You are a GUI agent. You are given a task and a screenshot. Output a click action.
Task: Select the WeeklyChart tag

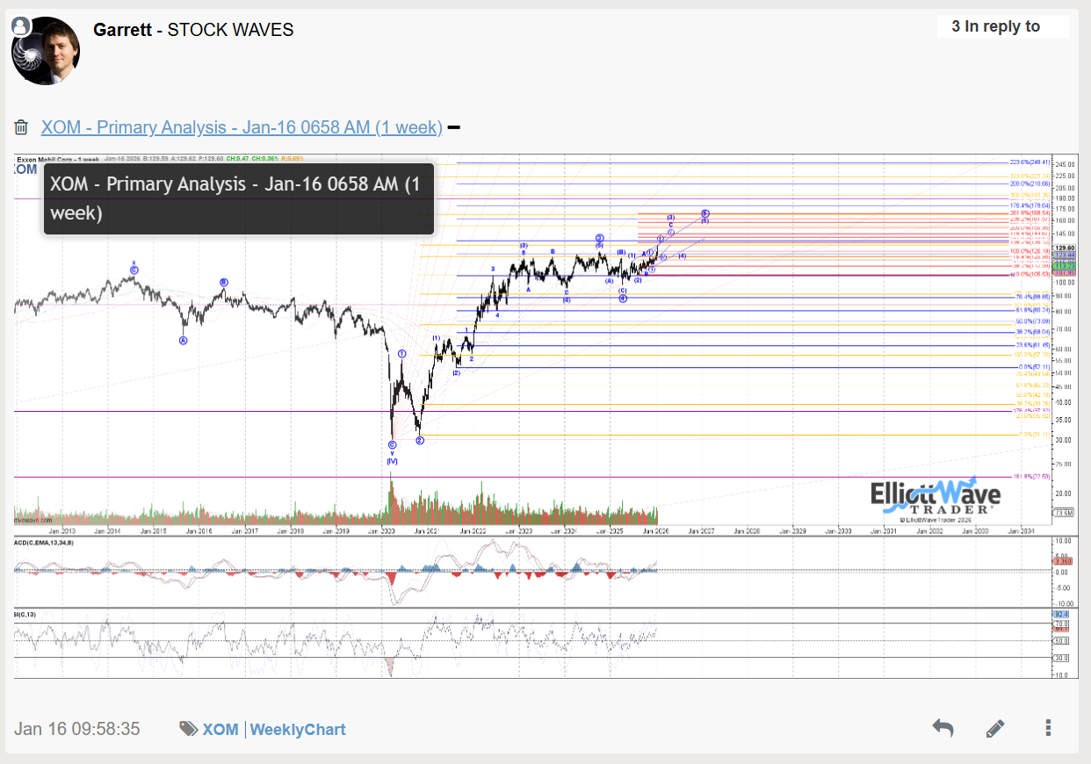(298, 729)
